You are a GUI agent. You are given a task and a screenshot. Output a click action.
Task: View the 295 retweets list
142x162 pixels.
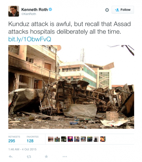[14, 139]
